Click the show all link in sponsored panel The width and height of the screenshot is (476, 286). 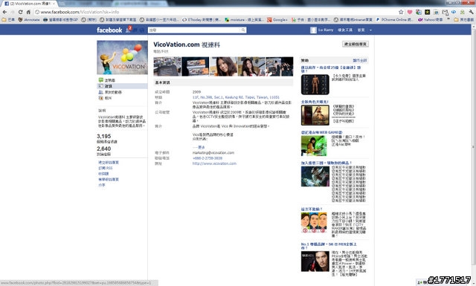[360, 60]
